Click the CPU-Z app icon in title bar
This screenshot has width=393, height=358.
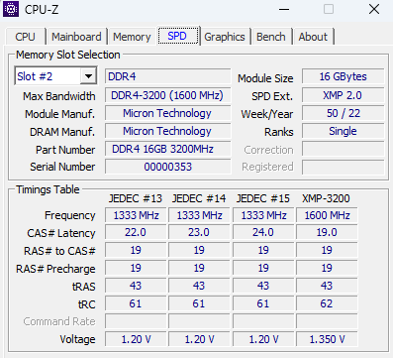click(x=11, y=9)
